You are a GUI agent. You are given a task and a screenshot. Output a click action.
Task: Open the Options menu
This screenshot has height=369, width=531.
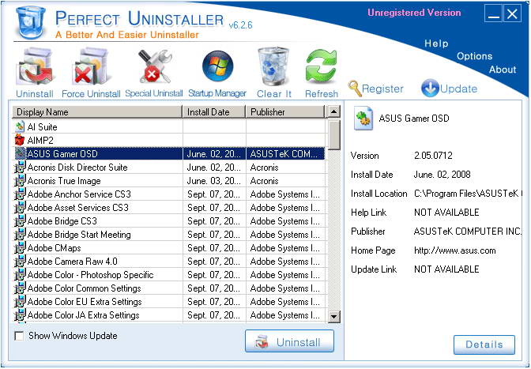click(x=474, y=56)
